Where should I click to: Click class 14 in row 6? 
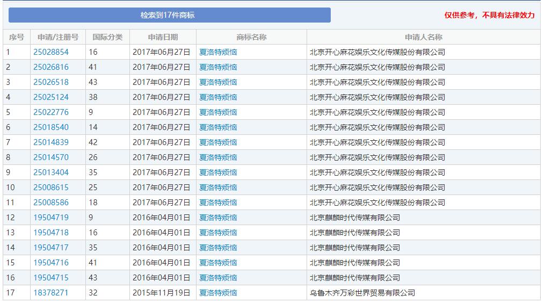click(93, 127)
